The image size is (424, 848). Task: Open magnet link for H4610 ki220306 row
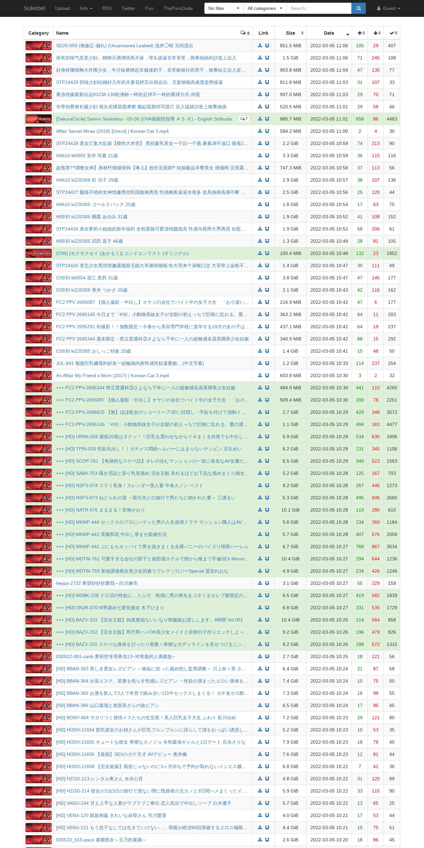[x=267, y=180]
